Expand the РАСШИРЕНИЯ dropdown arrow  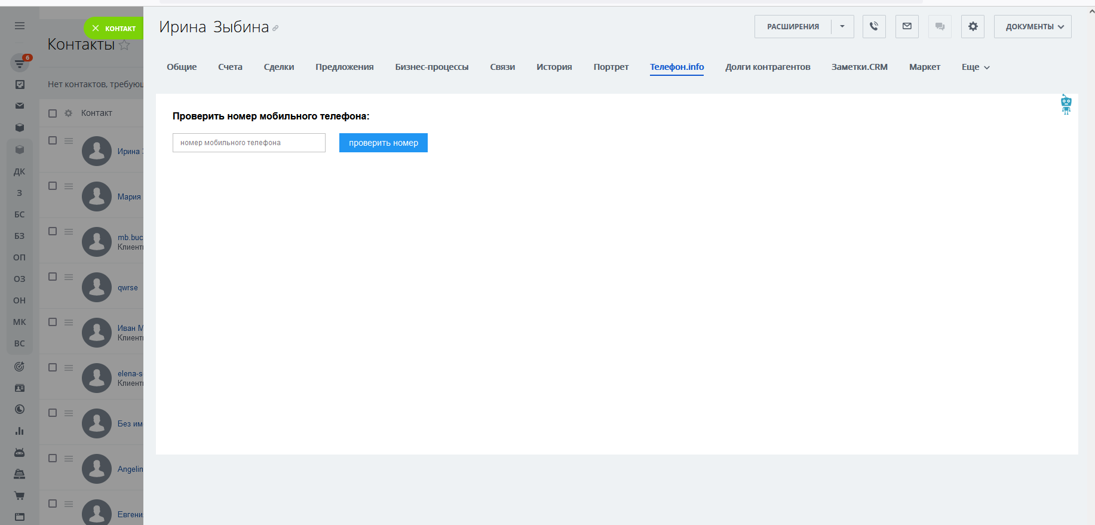pos(842,26)
